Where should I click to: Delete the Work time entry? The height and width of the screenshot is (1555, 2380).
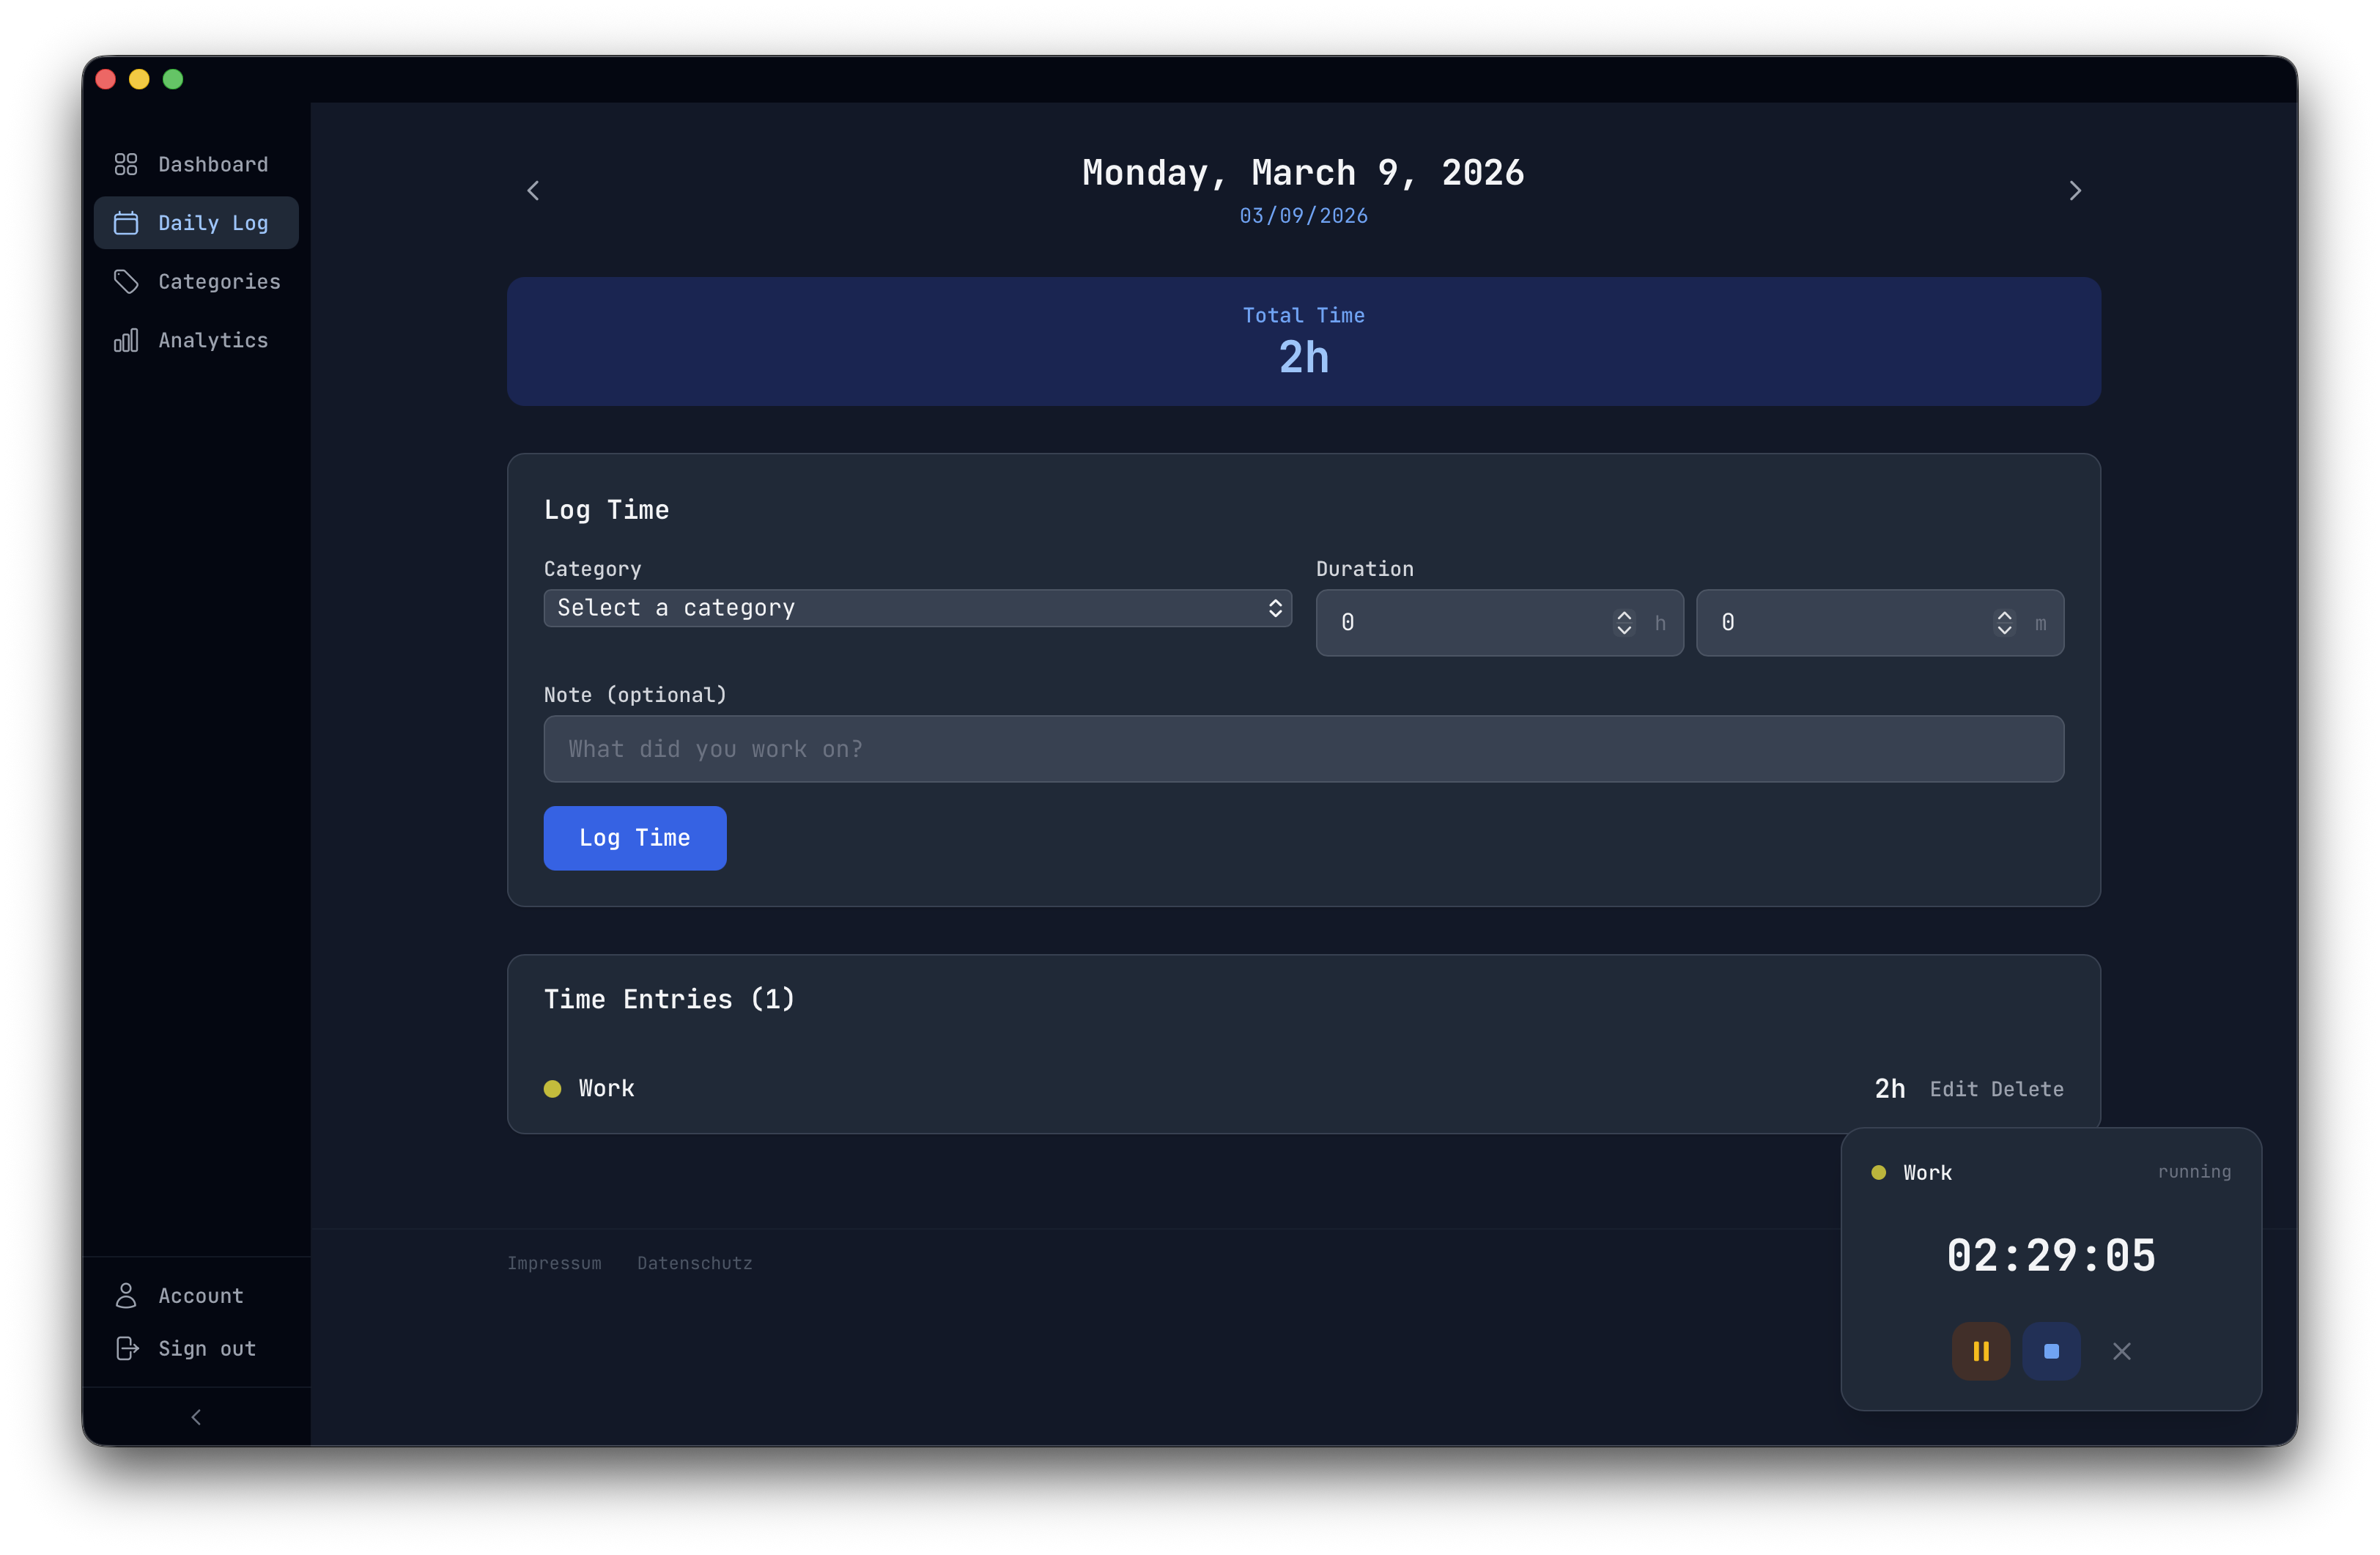(2027, 1089)
